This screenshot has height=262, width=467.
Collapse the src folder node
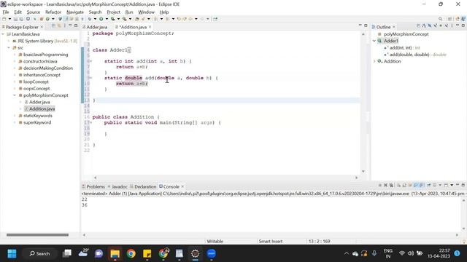[x=9, y=48]
